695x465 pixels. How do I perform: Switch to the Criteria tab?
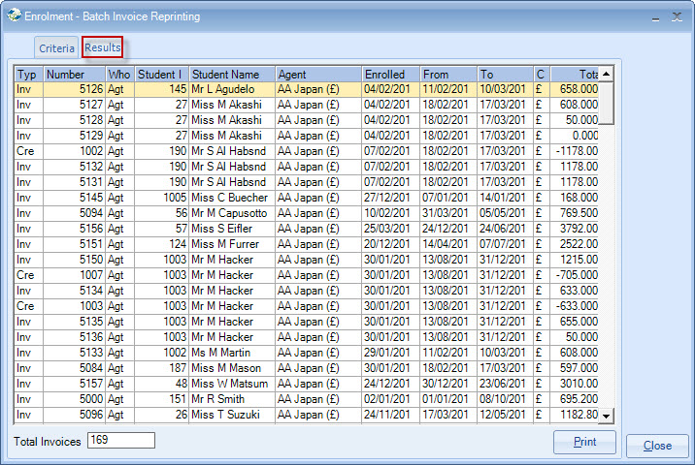coord(56,47)
